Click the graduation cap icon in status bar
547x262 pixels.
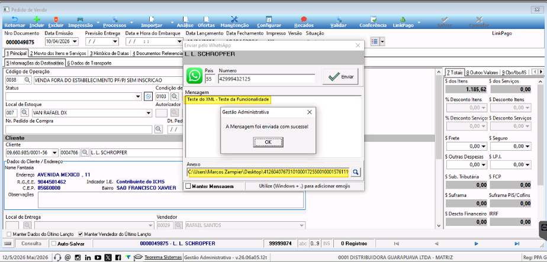click(x=139, y=257)
